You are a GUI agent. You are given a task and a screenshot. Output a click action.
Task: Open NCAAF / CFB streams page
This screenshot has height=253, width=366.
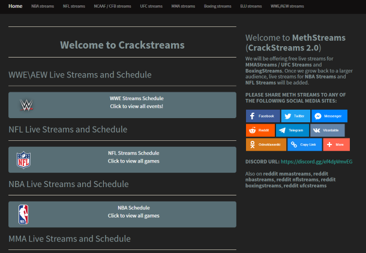coord(113,7)
